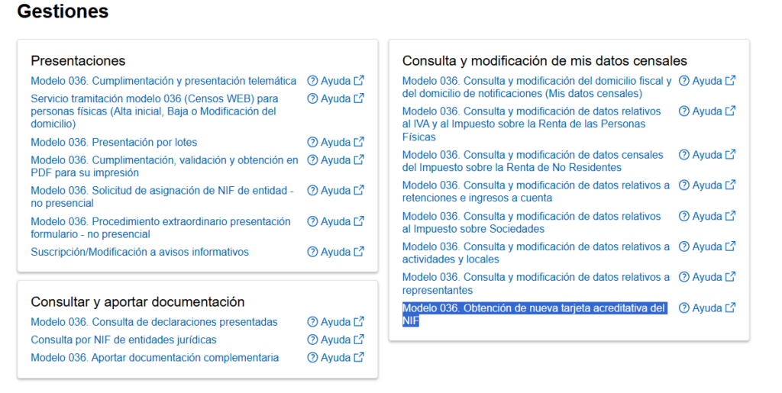Open Modelo 036 Presentación por lotes link
Image resolution: width=782 pixels, height=393 pixels.
114,143
